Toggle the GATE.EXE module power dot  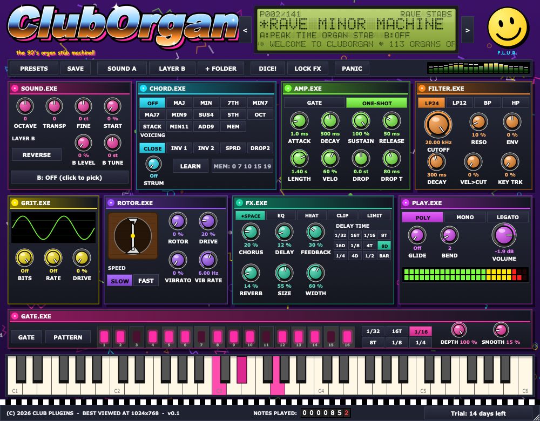click(15, 316)
